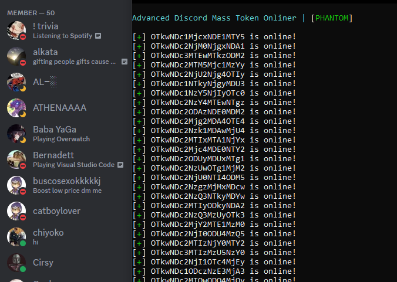The height and width of the screenshot is (282, 397).
Task: Select member name Baba YaGa
Action: [55, 130]
